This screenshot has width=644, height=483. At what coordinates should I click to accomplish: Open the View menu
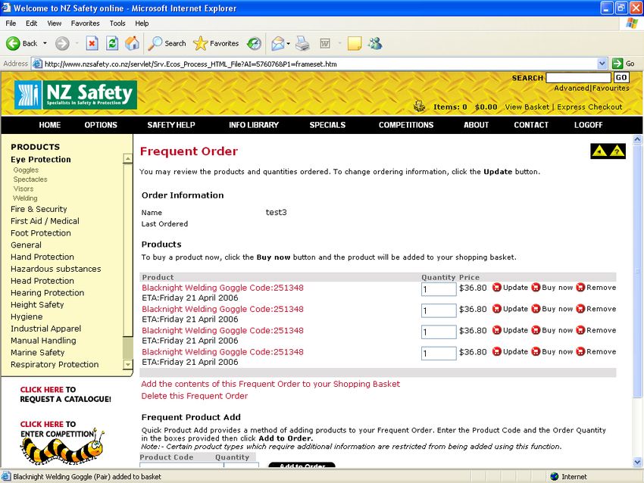tap(55, 23)
